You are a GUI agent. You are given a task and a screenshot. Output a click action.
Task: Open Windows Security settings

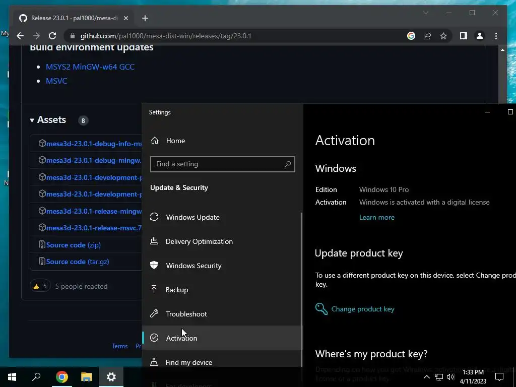222,266
